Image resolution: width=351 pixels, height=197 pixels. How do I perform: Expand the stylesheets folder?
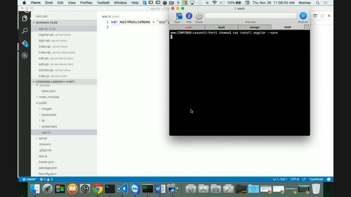click(49, 126)
